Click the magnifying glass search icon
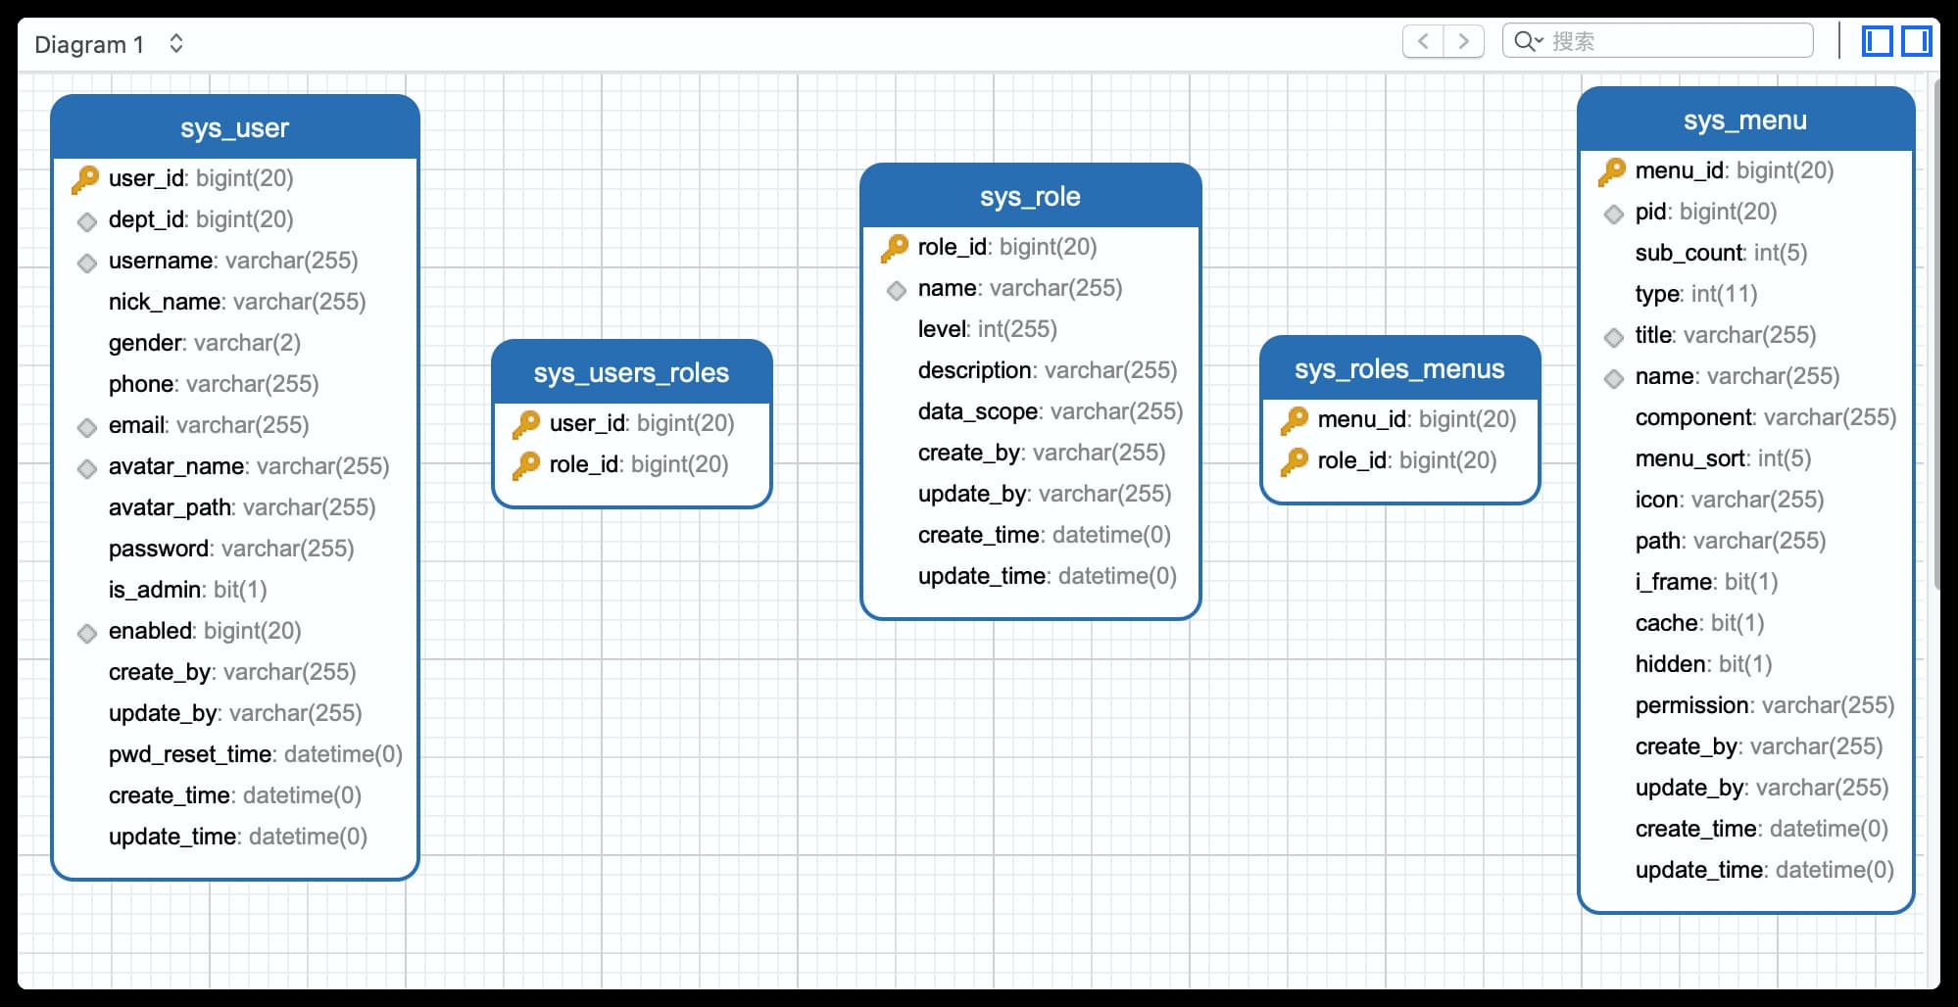Image resolution: width=1958 pixels, height=1007 pixels. [x=1523, y=41]
